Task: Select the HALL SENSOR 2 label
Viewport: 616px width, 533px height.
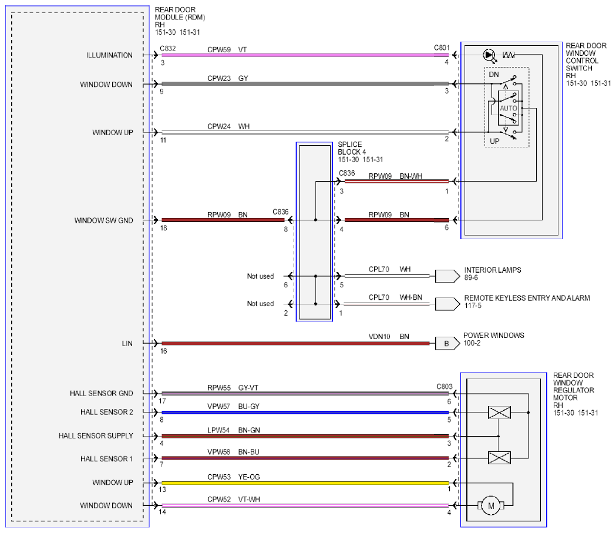Action: [x=106, y=412]
